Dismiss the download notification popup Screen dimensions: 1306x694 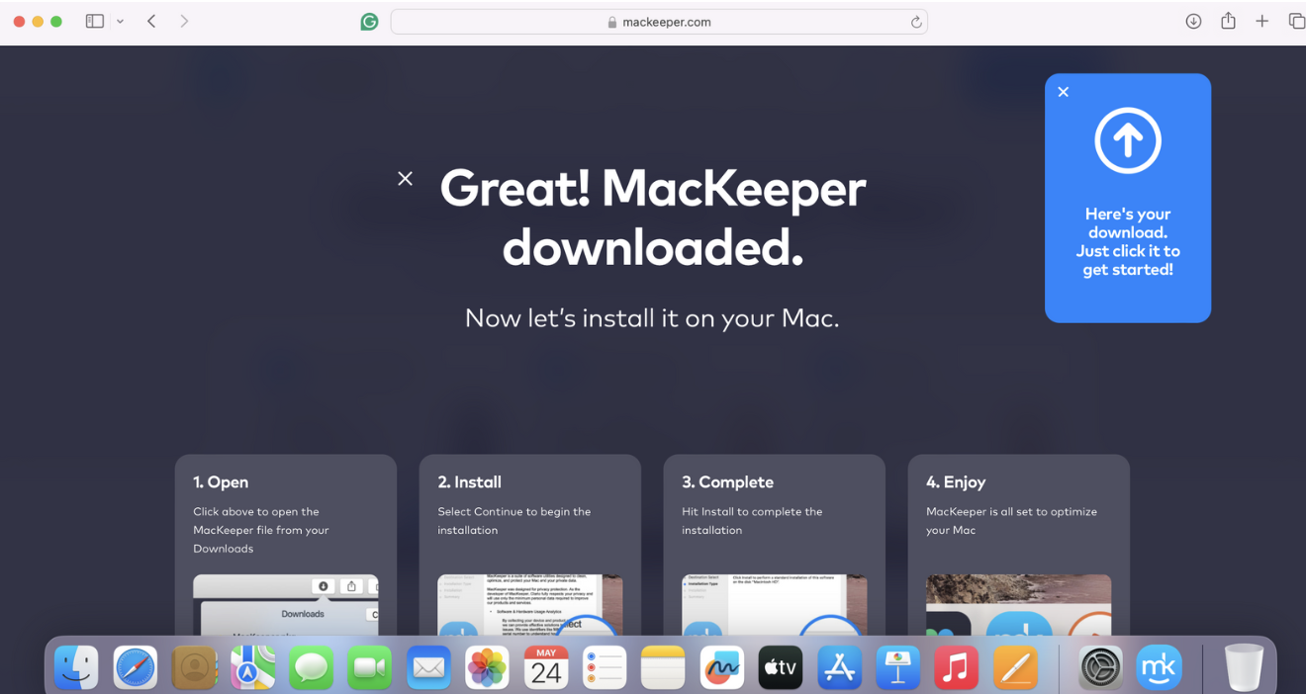(1063, 91)
